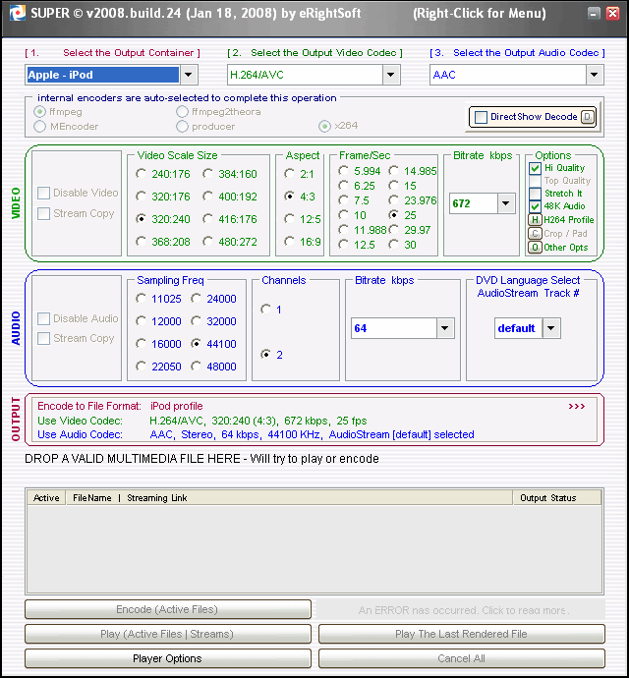Viewport: 629px width, 678px height.
Task: Click the Crop / Pad 'C' icon
Action: coord(535,234)
